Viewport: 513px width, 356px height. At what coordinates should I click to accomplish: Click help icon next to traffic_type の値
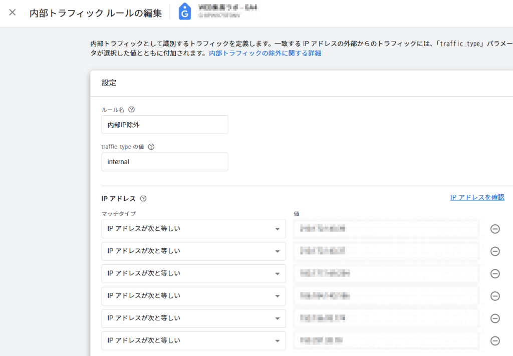coord(151,147)
